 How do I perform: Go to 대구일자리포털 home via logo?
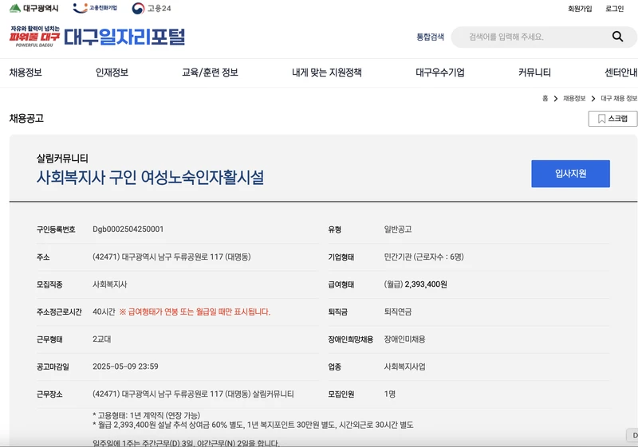[124, 37]
